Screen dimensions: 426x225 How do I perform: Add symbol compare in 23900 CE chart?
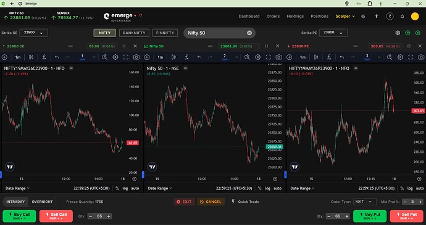(x=4, y=57)
